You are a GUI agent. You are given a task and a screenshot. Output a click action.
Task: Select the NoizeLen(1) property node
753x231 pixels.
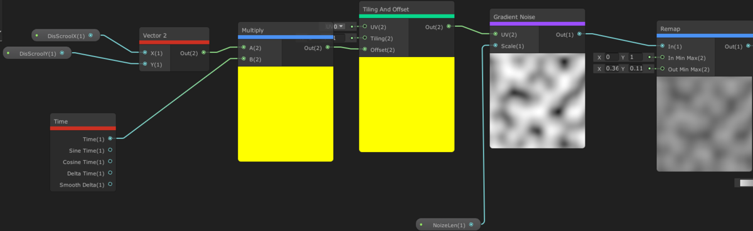click(x=448, y=225)
